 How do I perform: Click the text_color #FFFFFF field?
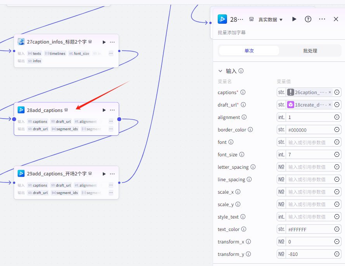point(309,229)
